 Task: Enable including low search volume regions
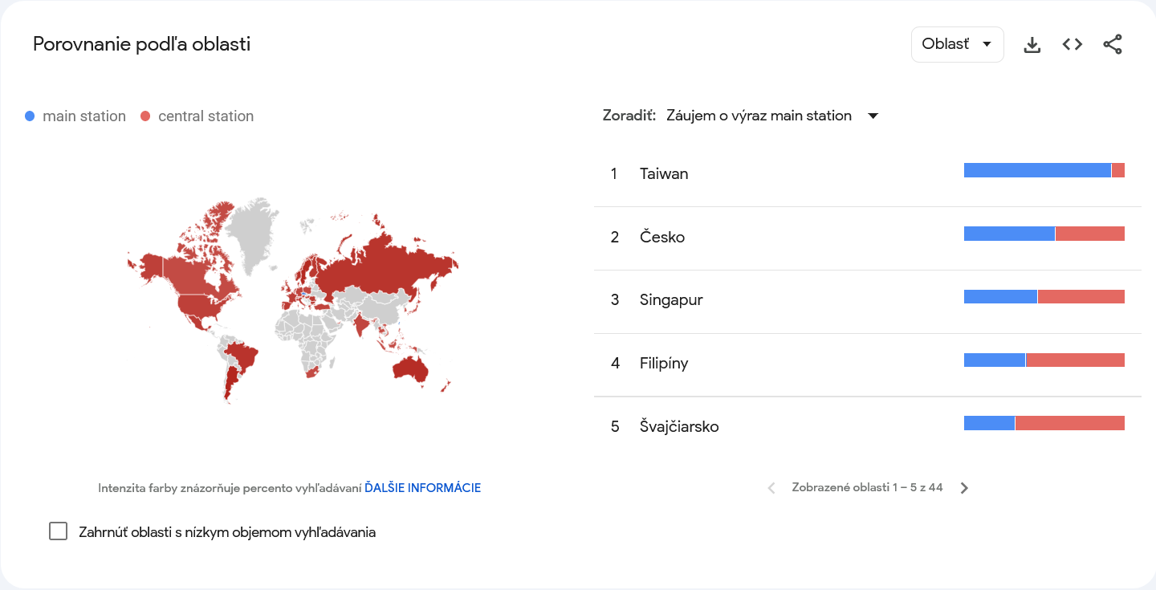point(59,531)
